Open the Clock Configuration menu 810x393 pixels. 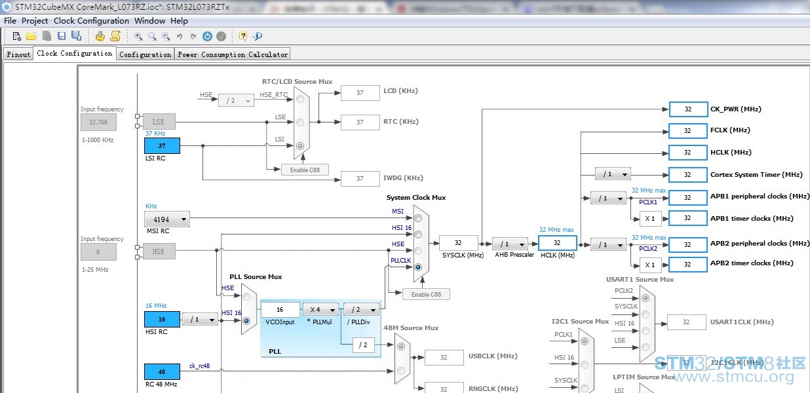point(91,21)
